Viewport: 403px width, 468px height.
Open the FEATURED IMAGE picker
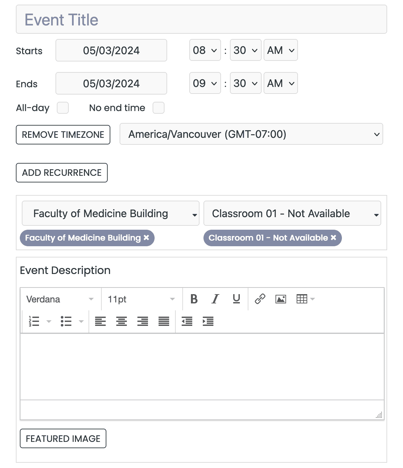[x=63, y=439]
